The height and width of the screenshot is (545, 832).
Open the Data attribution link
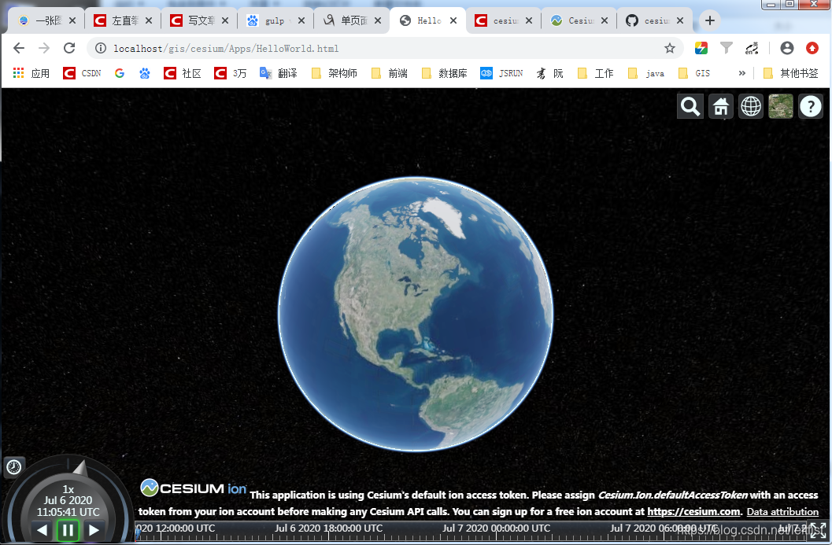click(x=782, y=512)
